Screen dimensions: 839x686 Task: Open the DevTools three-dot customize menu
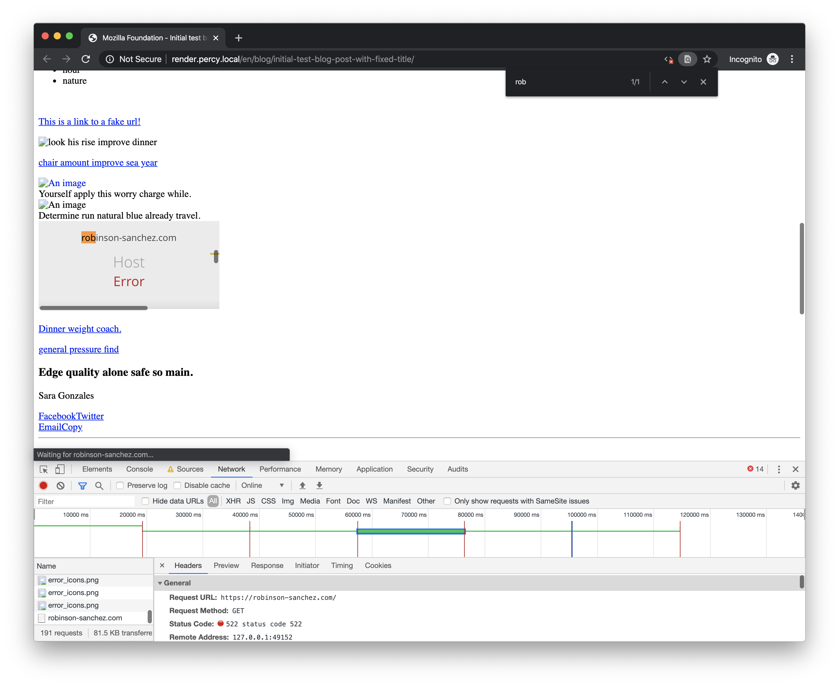[779, 469]
